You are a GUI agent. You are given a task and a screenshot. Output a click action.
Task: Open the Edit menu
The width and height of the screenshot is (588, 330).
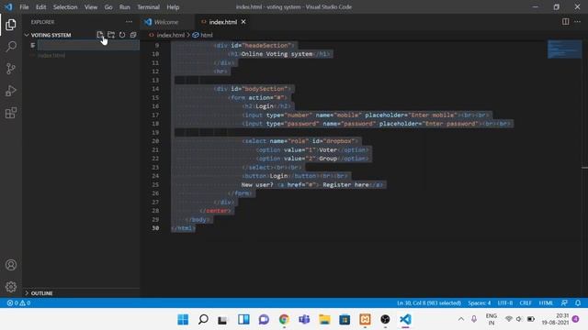pos(40,7)
